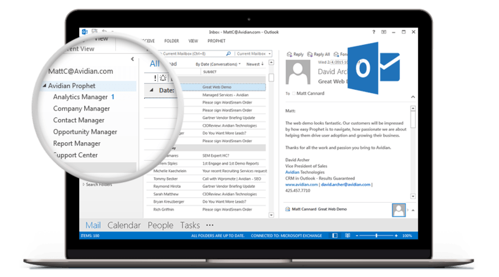Collapse the Avidian Prophet folder tree
499x277 pixels.
(44, 85)
